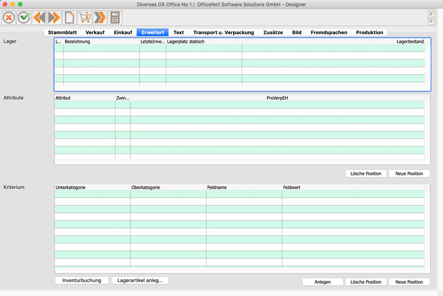The width and height of the screenshot is (443, 296).
Task: Switch to the Stammblatt tab
Action: 62,33
